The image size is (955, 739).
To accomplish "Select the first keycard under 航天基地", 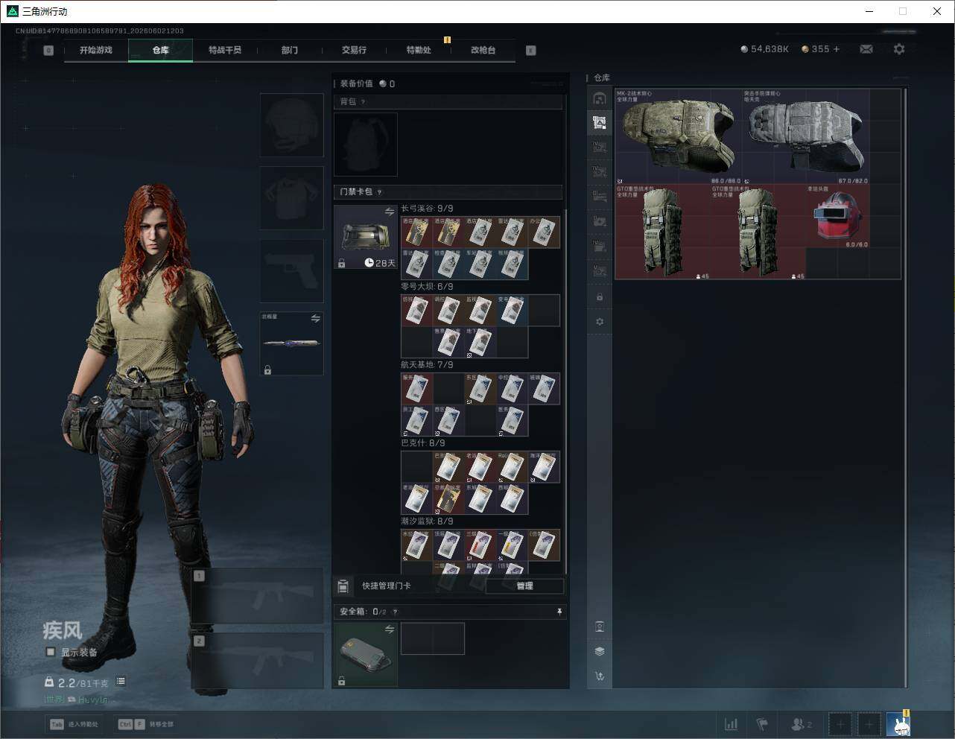I will click(x=417, y=389).
